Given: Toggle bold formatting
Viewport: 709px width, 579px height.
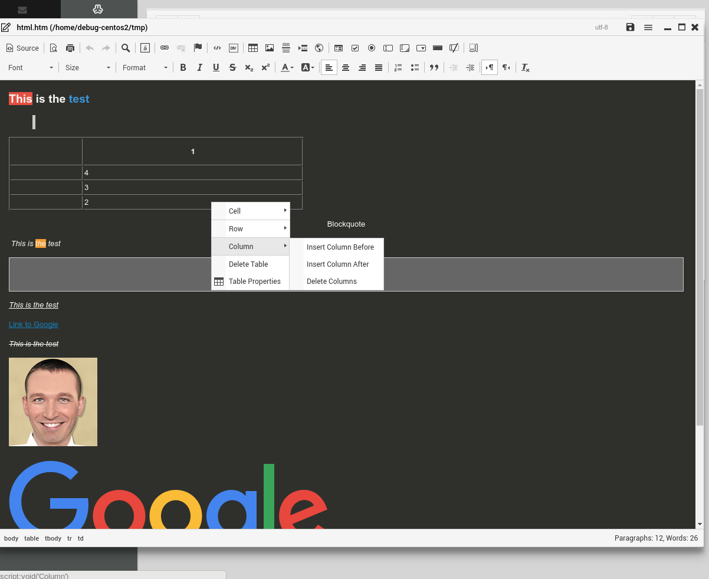Looking at the screenshot, I should point(183,67).
